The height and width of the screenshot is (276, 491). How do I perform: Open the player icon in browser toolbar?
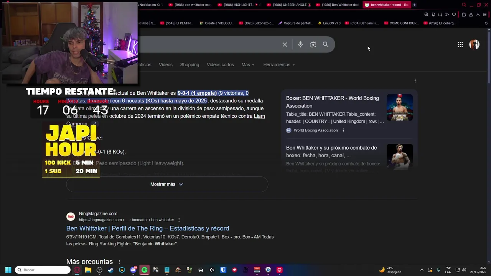coord(447,15)
